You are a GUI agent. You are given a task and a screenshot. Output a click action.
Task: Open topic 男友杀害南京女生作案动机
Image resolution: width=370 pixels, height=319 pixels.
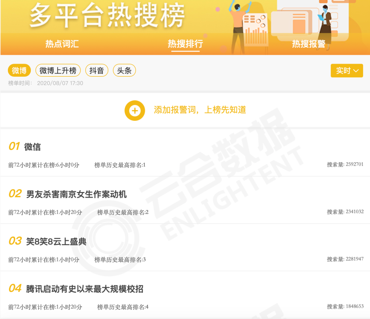pyautogui.click(x=76, y=194)
